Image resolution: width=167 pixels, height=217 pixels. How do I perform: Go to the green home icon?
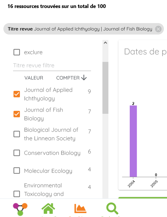(x=48, y=208)
